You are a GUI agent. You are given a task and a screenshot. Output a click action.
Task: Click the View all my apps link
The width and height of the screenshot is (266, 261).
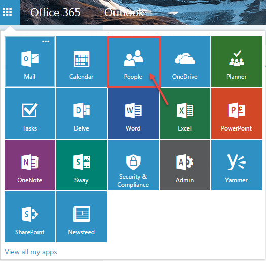[x=31, y=252]
